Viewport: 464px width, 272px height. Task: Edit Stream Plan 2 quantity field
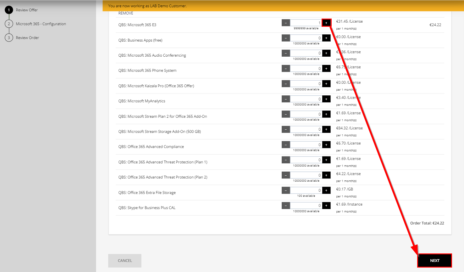306,114
